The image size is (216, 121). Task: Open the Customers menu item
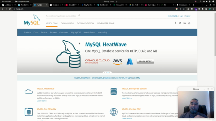pos(64,32)
